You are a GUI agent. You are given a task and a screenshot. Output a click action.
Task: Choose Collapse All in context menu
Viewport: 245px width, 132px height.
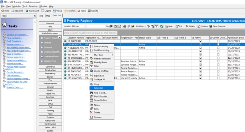click(101, 79)
